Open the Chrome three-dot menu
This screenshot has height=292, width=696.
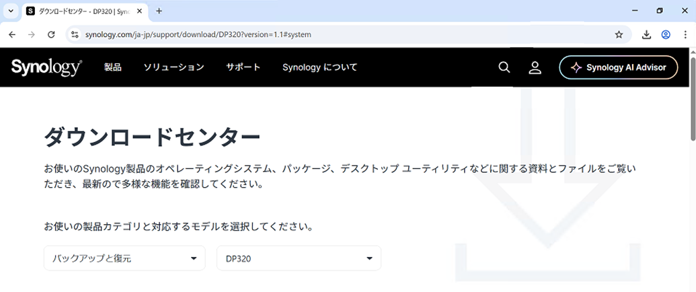coord(685,34)
